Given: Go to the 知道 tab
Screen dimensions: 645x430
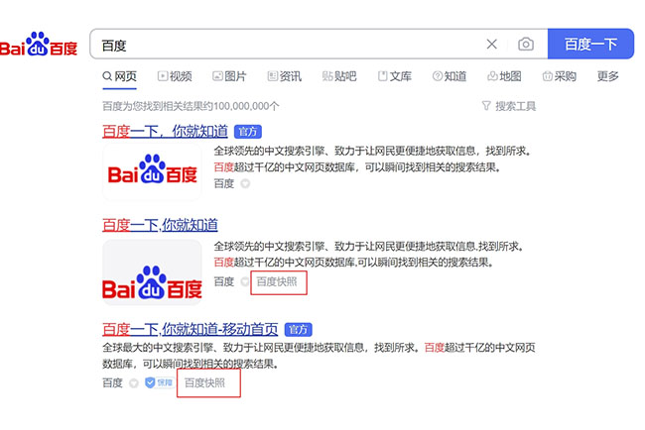Looking at the screenshot, I should point(450,76).
